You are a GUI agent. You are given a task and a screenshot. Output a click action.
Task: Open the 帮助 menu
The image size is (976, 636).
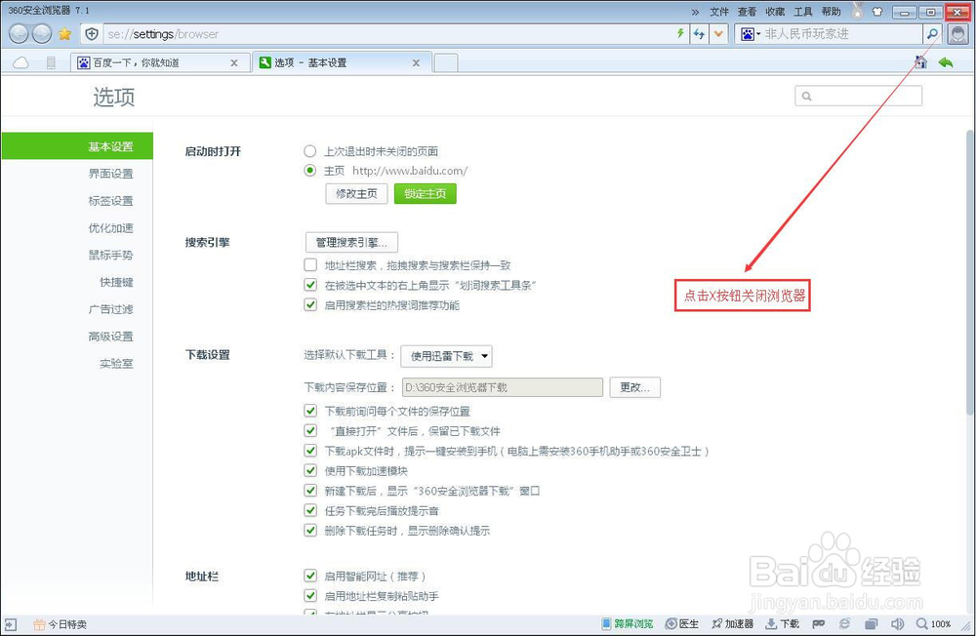831,12
